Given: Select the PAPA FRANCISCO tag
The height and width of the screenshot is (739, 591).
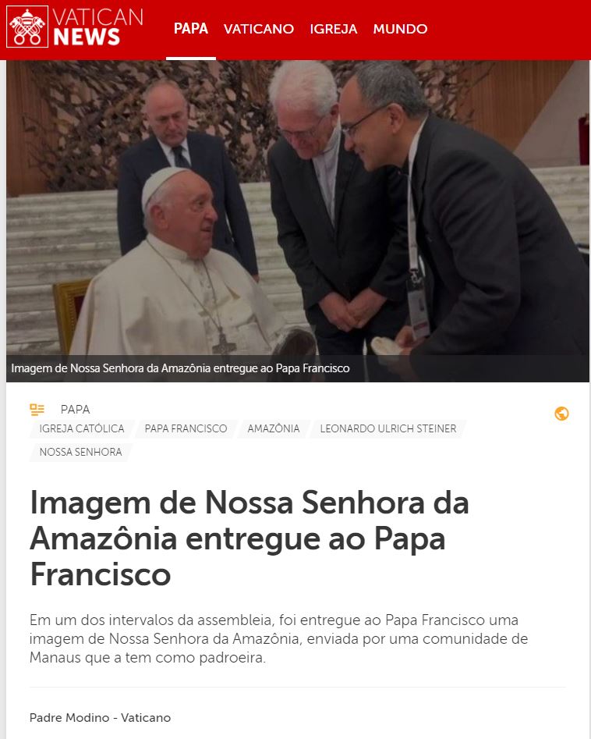Looking at the screenshot, I should point(186,428).
